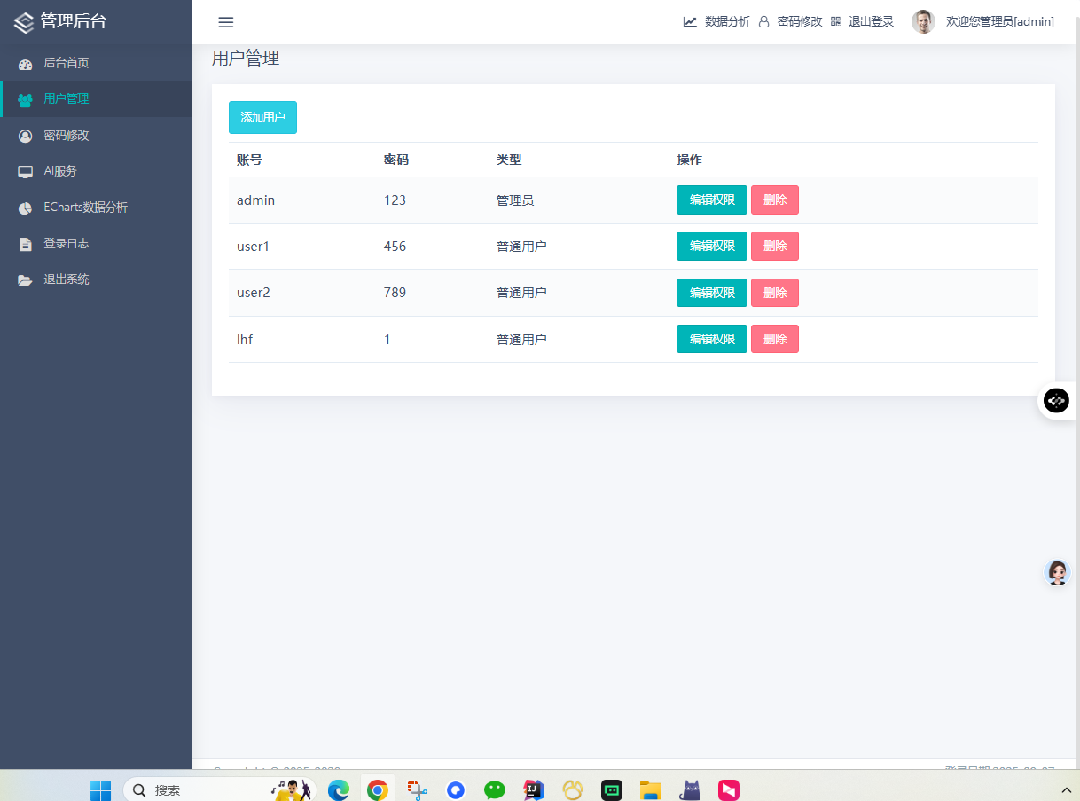Click the dashboard icon beside 后台首页
This screenshot has width=1080, height=801.
[25, 64]
